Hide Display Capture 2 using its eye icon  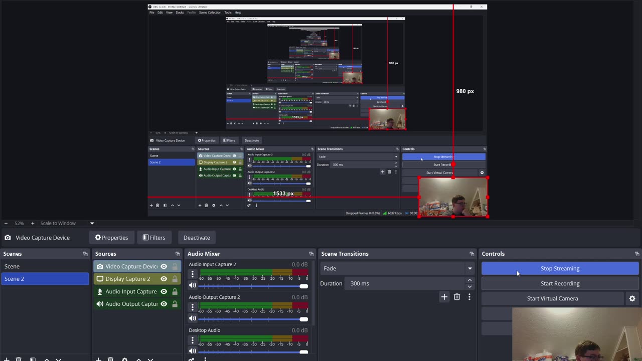(164, 279)
